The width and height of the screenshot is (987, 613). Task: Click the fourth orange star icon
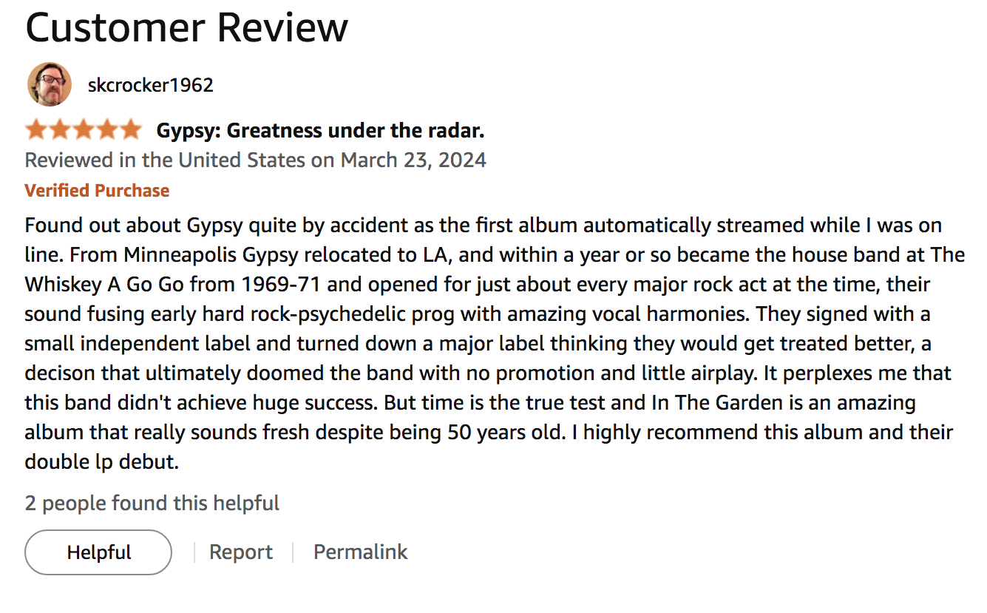click(x=108, y=129)
